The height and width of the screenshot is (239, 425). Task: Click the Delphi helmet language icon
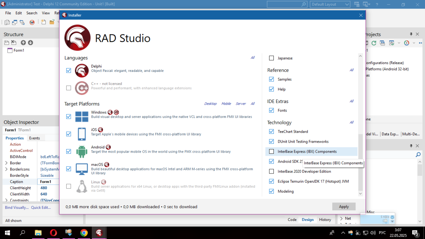coord(82,70)
